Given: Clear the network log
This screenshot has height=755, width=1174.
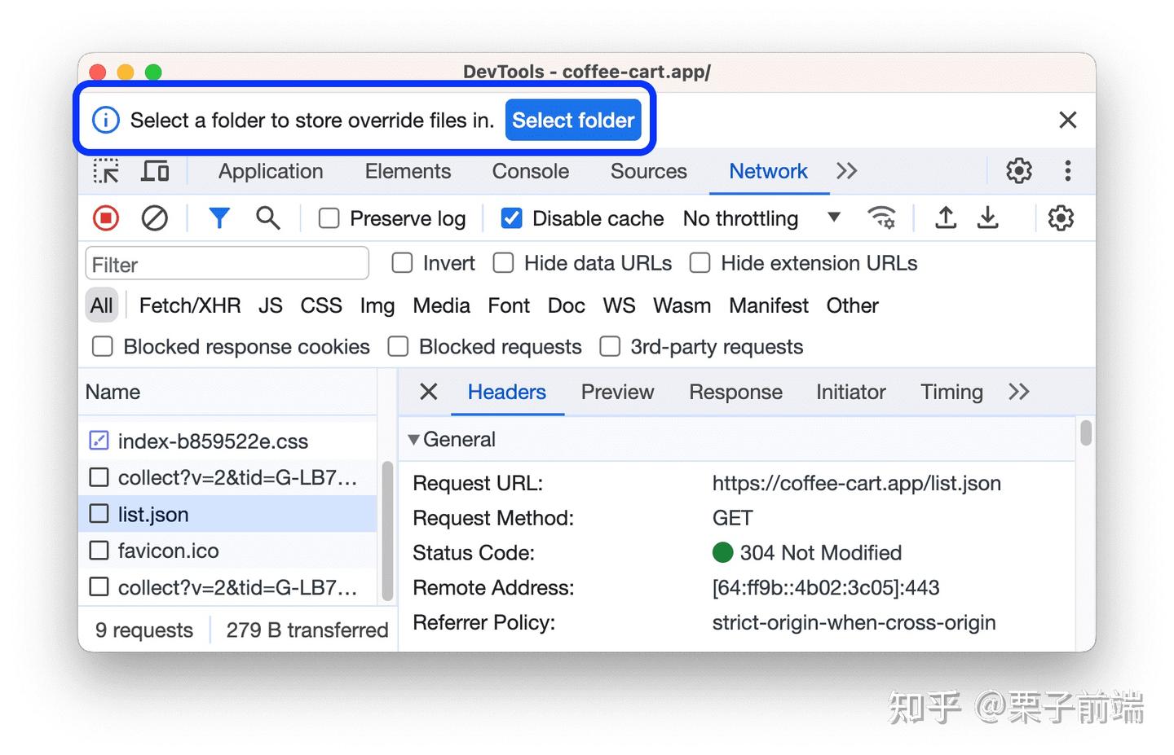Looking at the screenshot, I should tap(155, 218).
